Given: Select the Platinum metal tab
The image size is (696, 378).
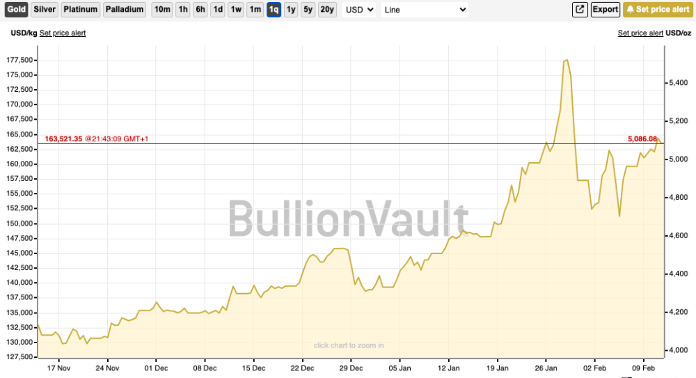Looking at the screenshot, I should click(x=80, y=10).
